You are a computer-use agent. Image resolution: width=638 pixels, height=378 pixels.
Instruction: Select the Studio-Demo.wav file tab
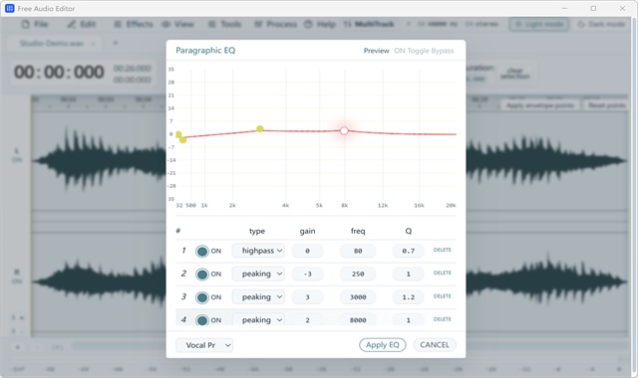(53, 43)
